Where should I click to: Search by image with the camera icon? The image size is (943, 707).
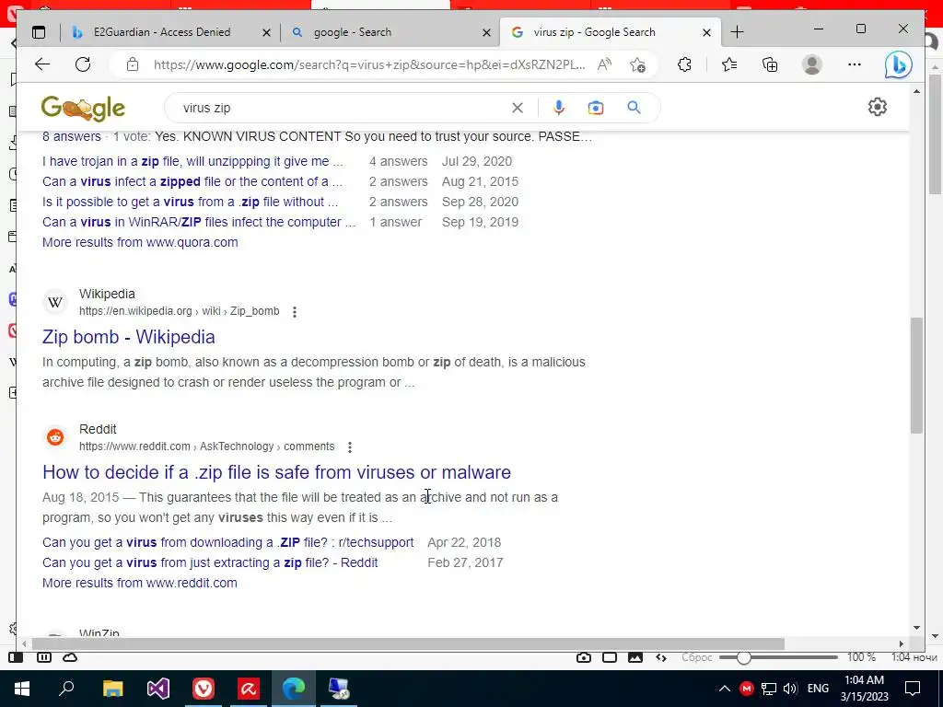click(596, 108)
